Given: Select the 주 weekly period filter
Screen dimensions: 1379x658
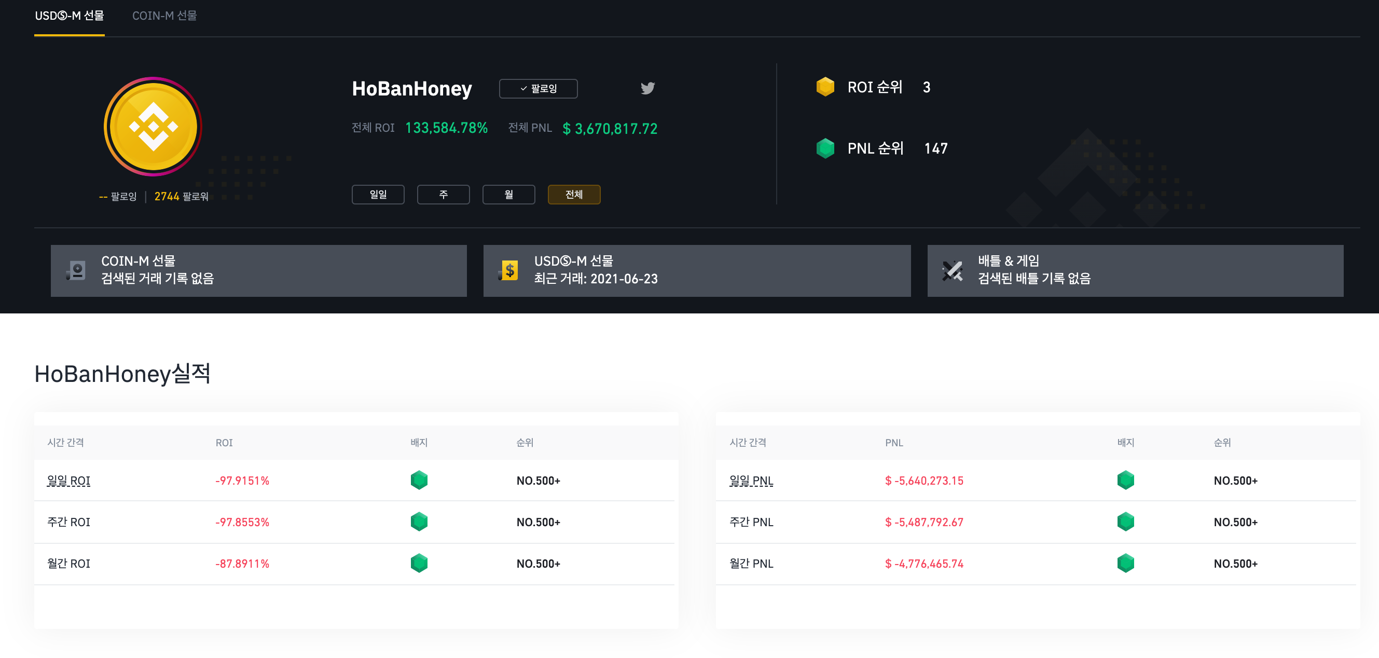Looking at the screenshot, I should 443,195.
